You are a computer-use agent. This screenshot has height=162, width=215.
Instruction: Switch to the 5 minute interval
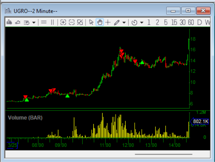click(165, 22)
